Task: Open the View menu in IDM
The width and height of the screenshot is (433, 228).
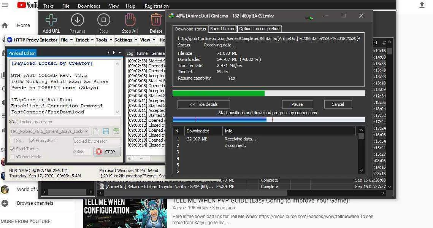Action: (x=114, y=6)
